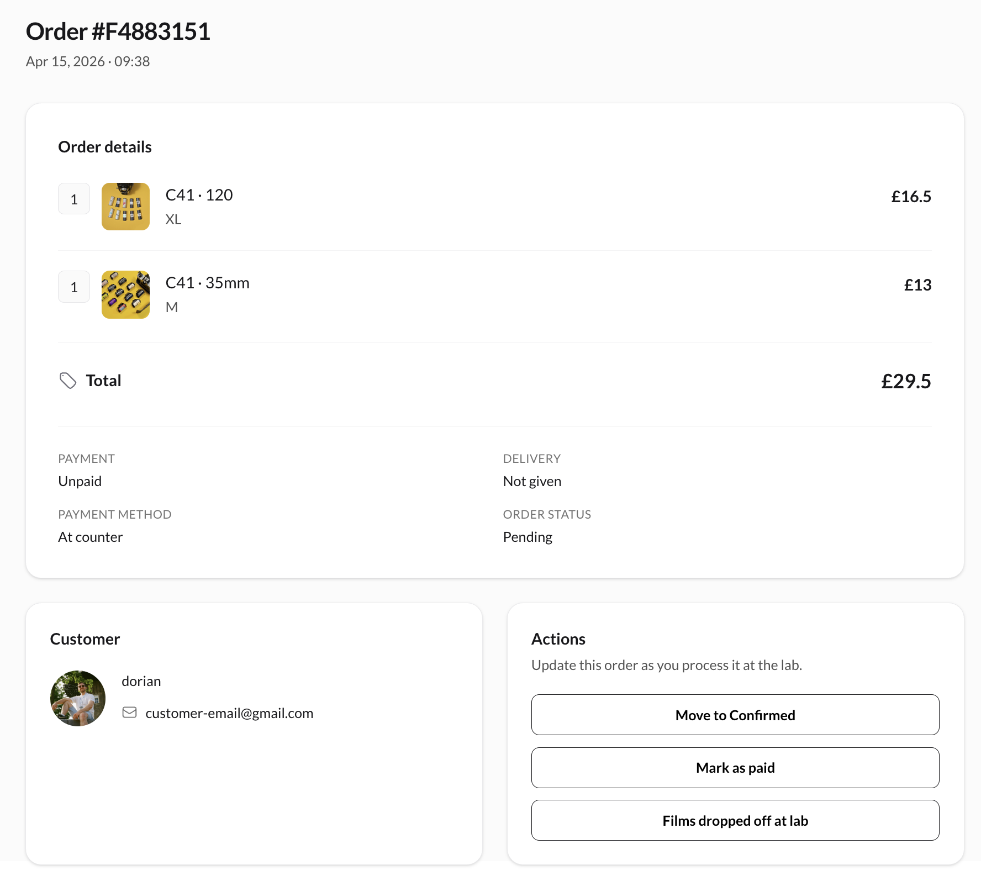Open the At counter payment method
The width and height of the screenshot is (981, 876).
(90, 536)
